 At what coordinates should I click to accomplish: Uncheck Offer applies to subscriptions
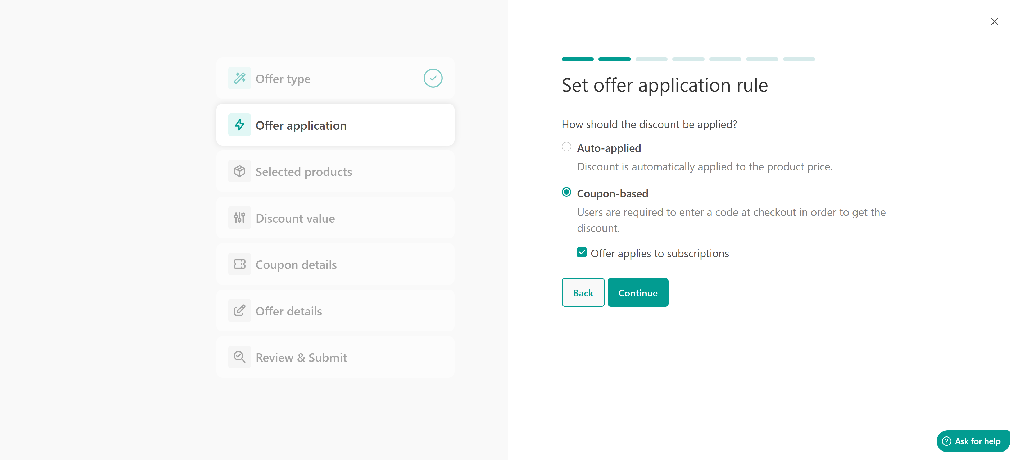pyautogui.click(x=582, y=252)
